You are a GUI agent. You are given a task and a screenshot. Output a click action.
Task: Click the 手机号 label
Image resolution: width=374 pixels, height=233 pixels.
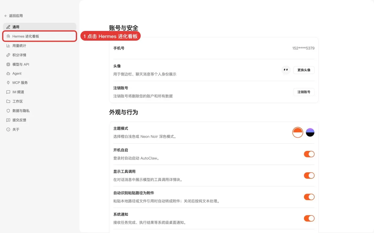(x=119, y=48)
